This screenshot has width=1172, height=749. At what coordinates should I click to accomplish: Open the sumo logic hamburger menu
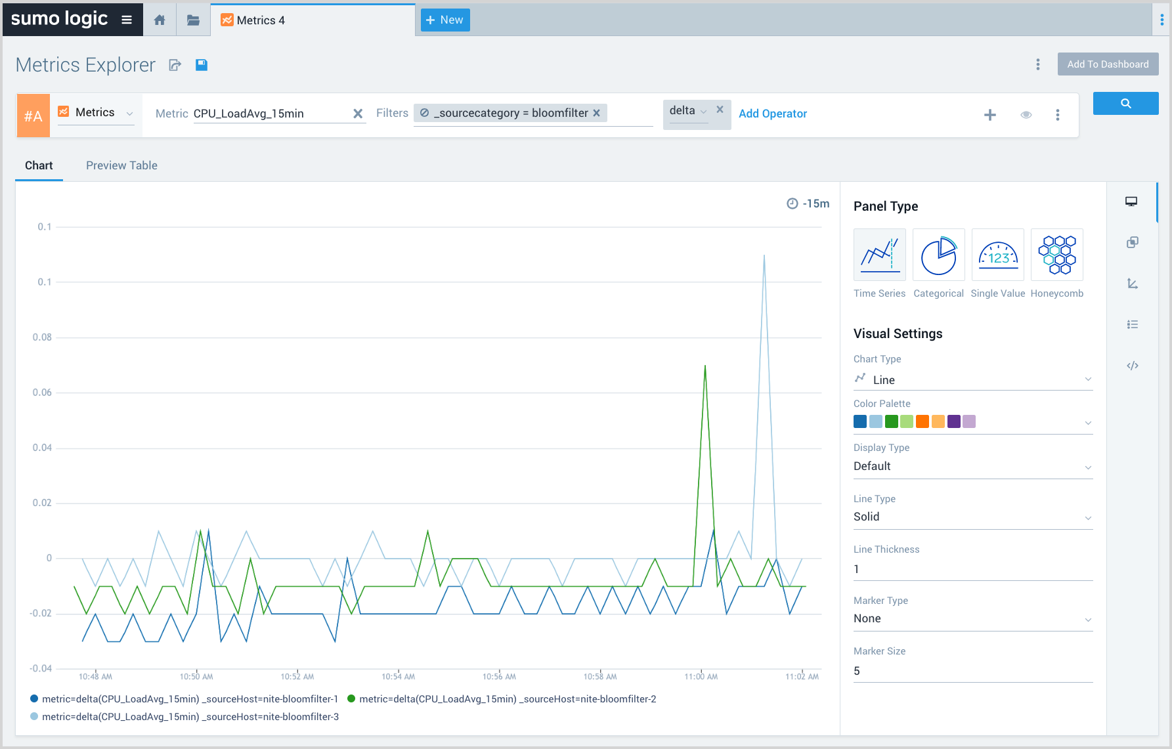point(127,20)
